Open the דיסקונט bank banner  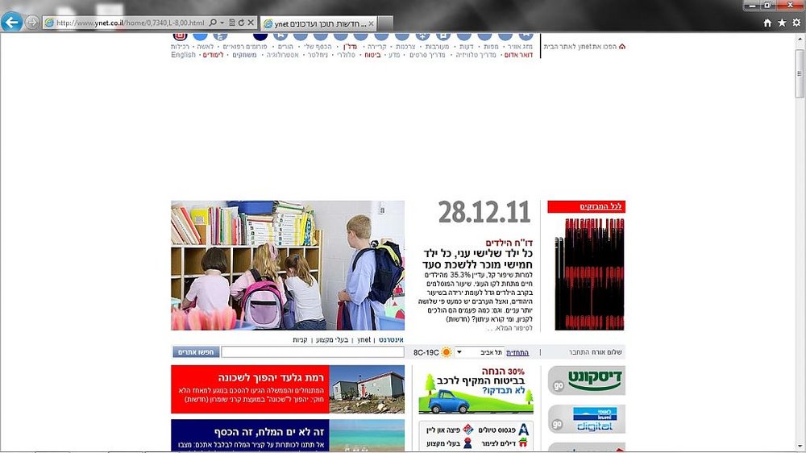coord(587,380)
